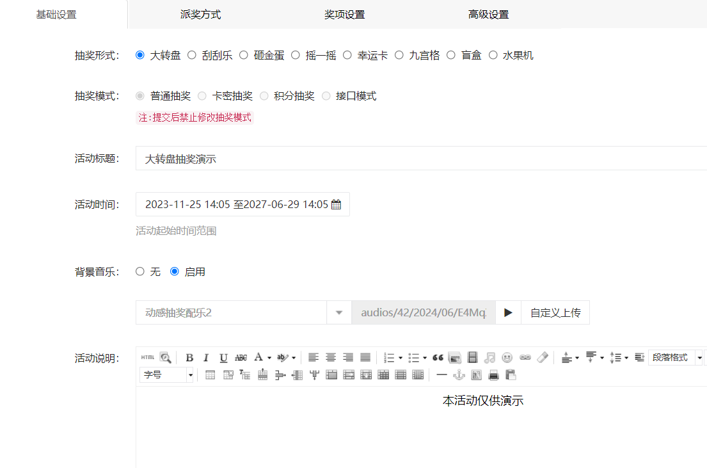
Task: Open calendar icon for activity time
Action: 337,204
